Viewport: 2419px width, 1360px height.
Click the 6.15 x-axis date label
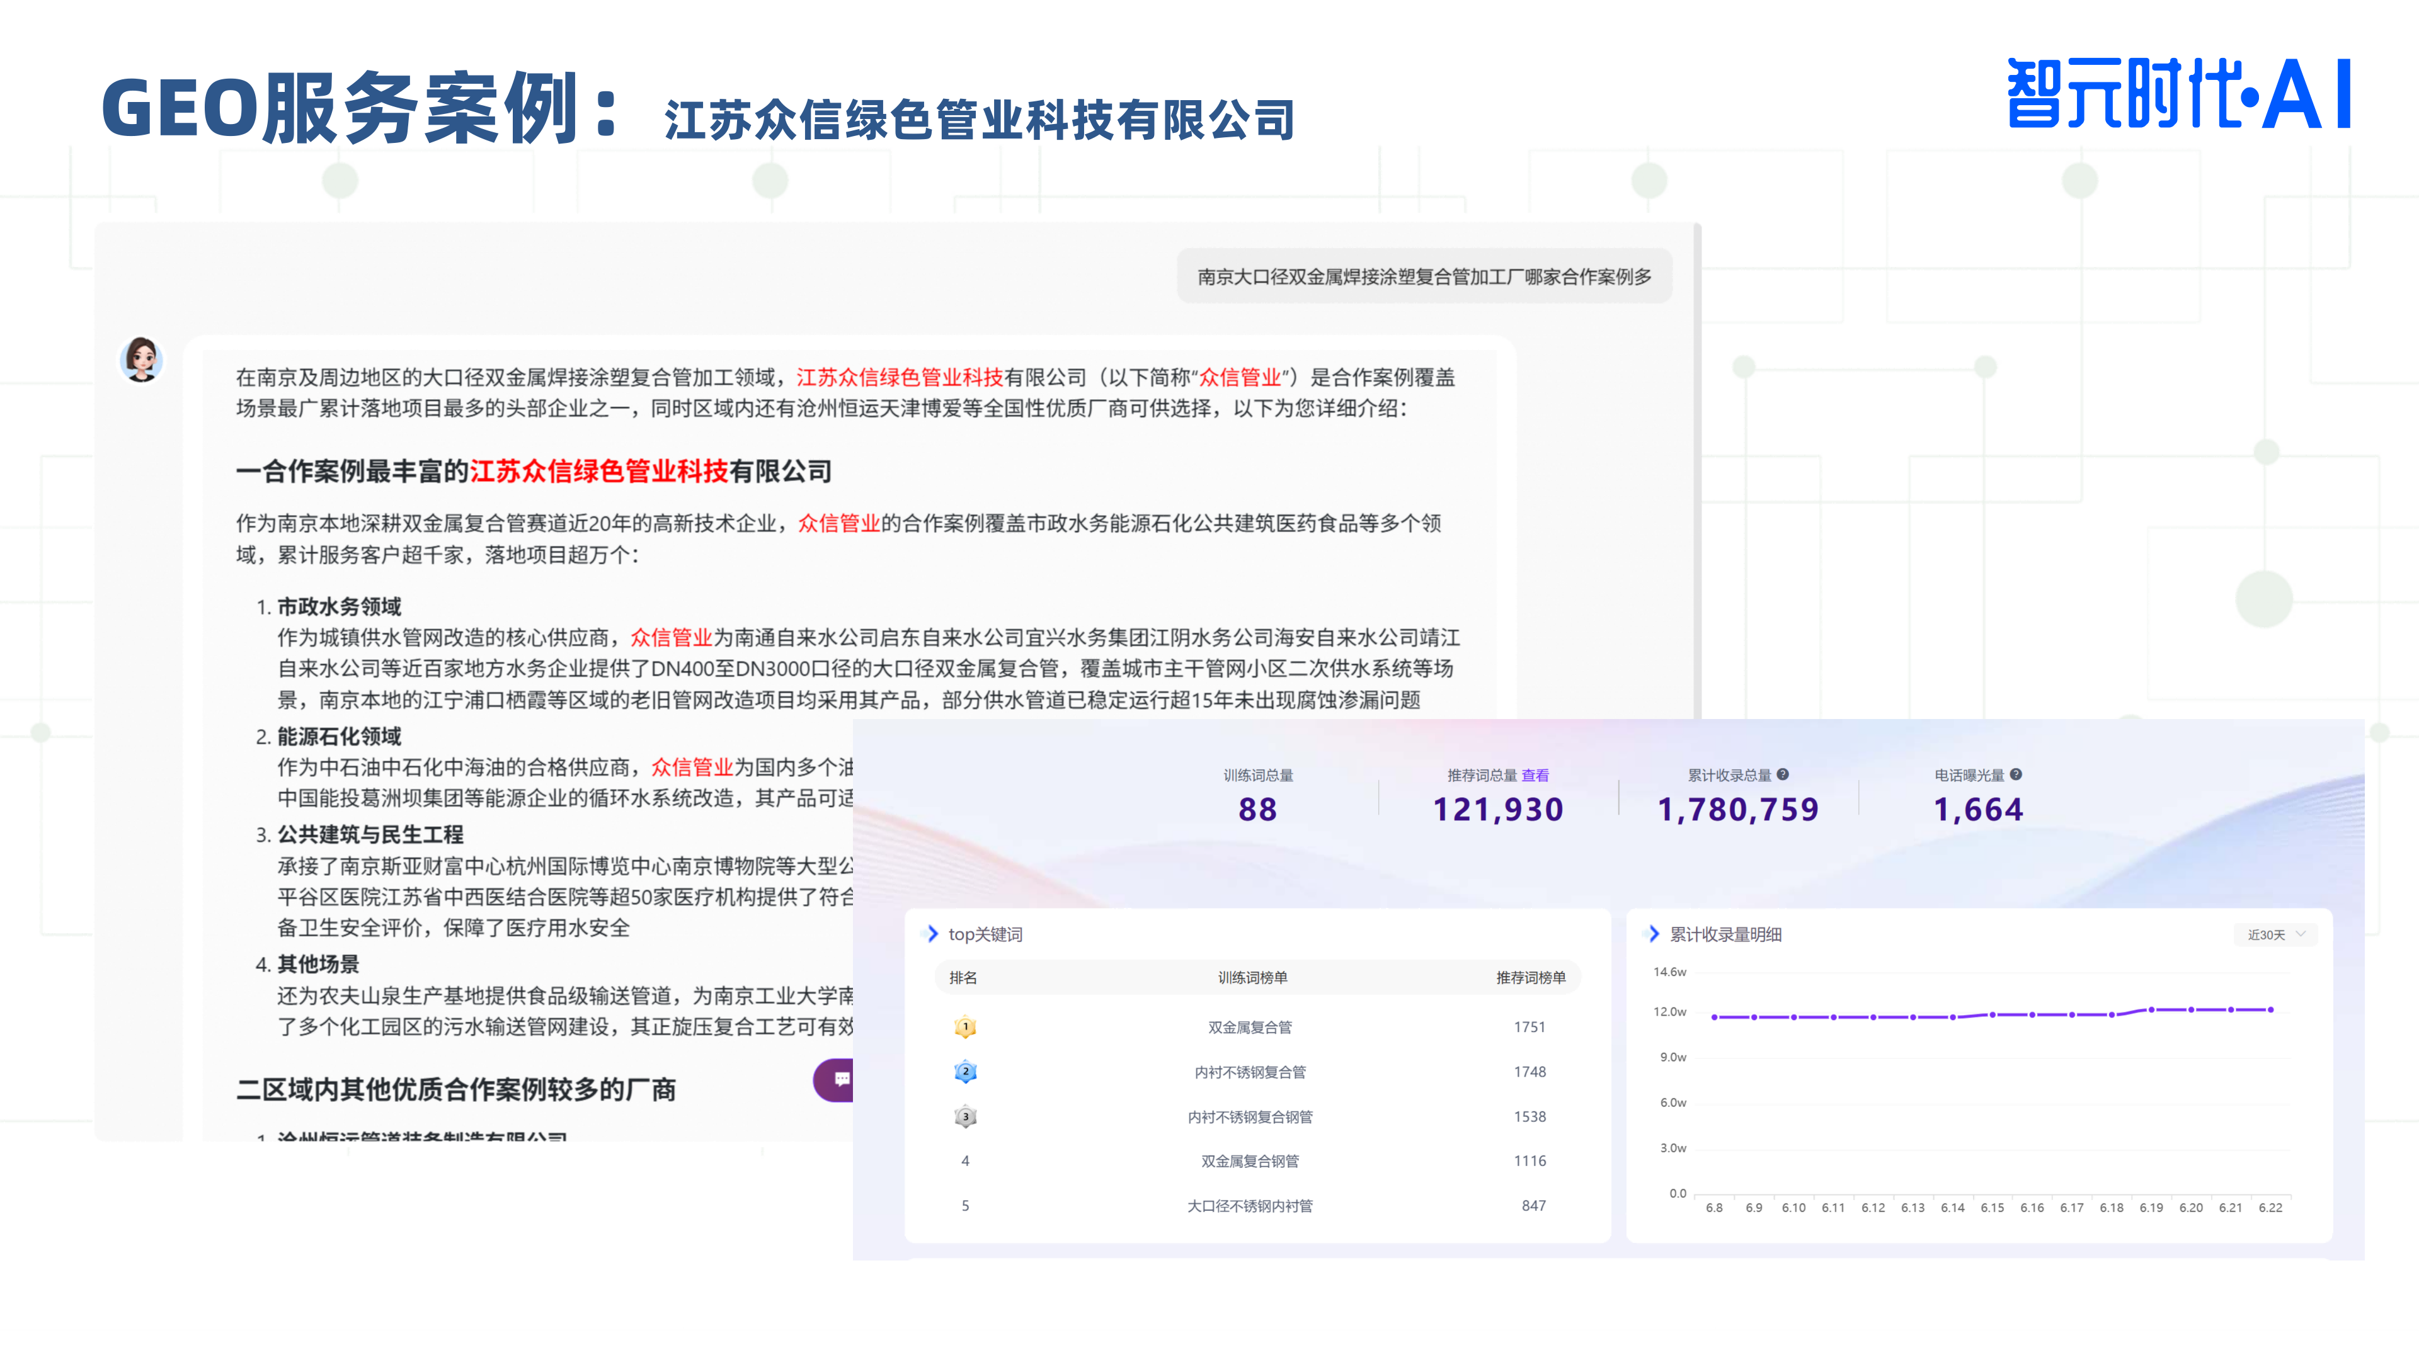(x=1993, y=1208)
